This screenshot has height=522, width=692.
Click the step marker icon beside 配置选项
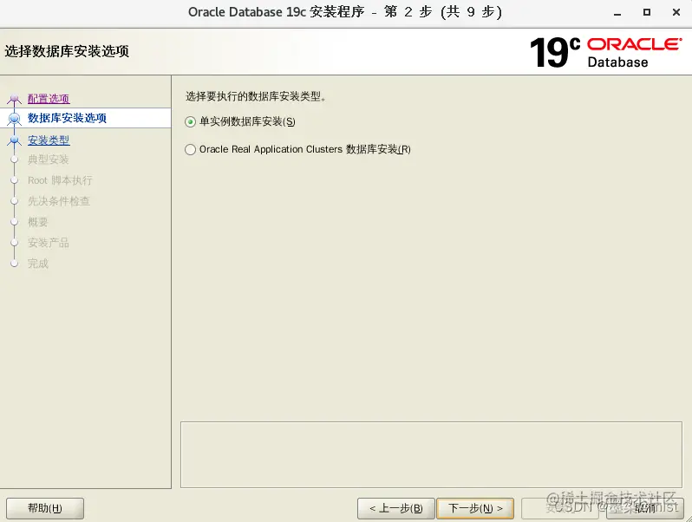point(14,98)
